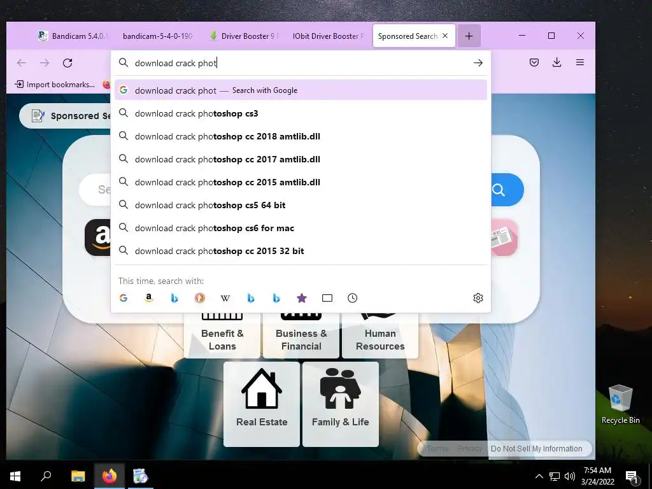Viewport: 652px width, 489px height.
Task: Open the Windows Start menu
Action: (15, 476)
